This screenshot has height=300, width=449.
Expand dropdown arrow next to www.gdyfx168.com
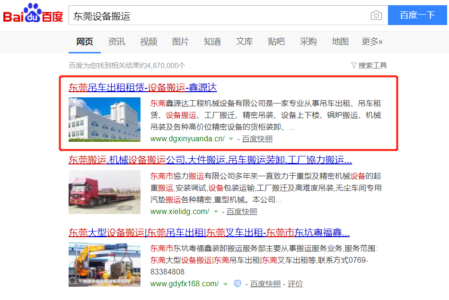(x=225, y=284)
